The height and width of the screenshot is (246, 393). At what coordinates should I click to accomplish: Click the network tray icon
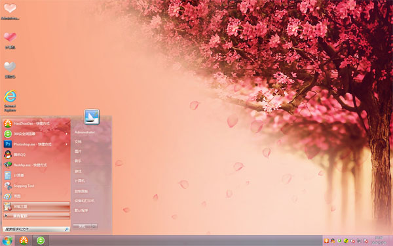tap(359, 241)
